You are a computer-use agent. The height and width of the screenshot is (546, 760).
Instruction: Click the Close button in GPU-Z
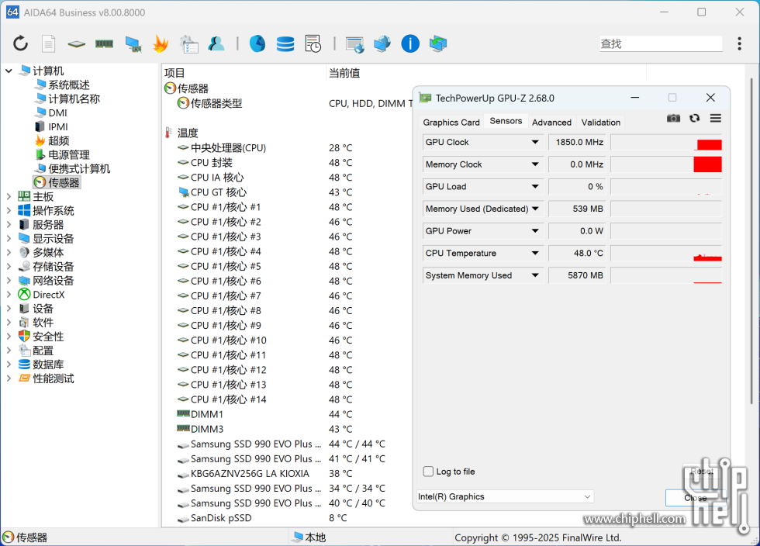[695, 497]
